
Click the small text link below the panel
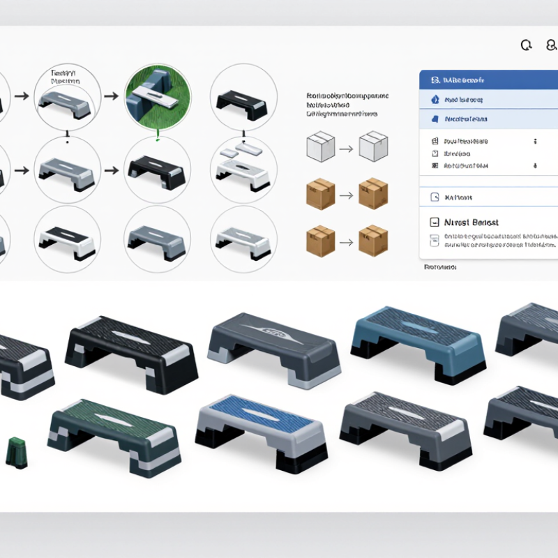point(440,267)
